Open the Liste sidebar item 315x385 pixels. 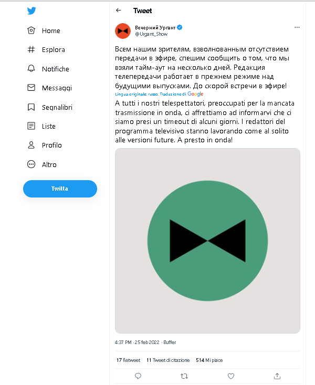point(41,126)
